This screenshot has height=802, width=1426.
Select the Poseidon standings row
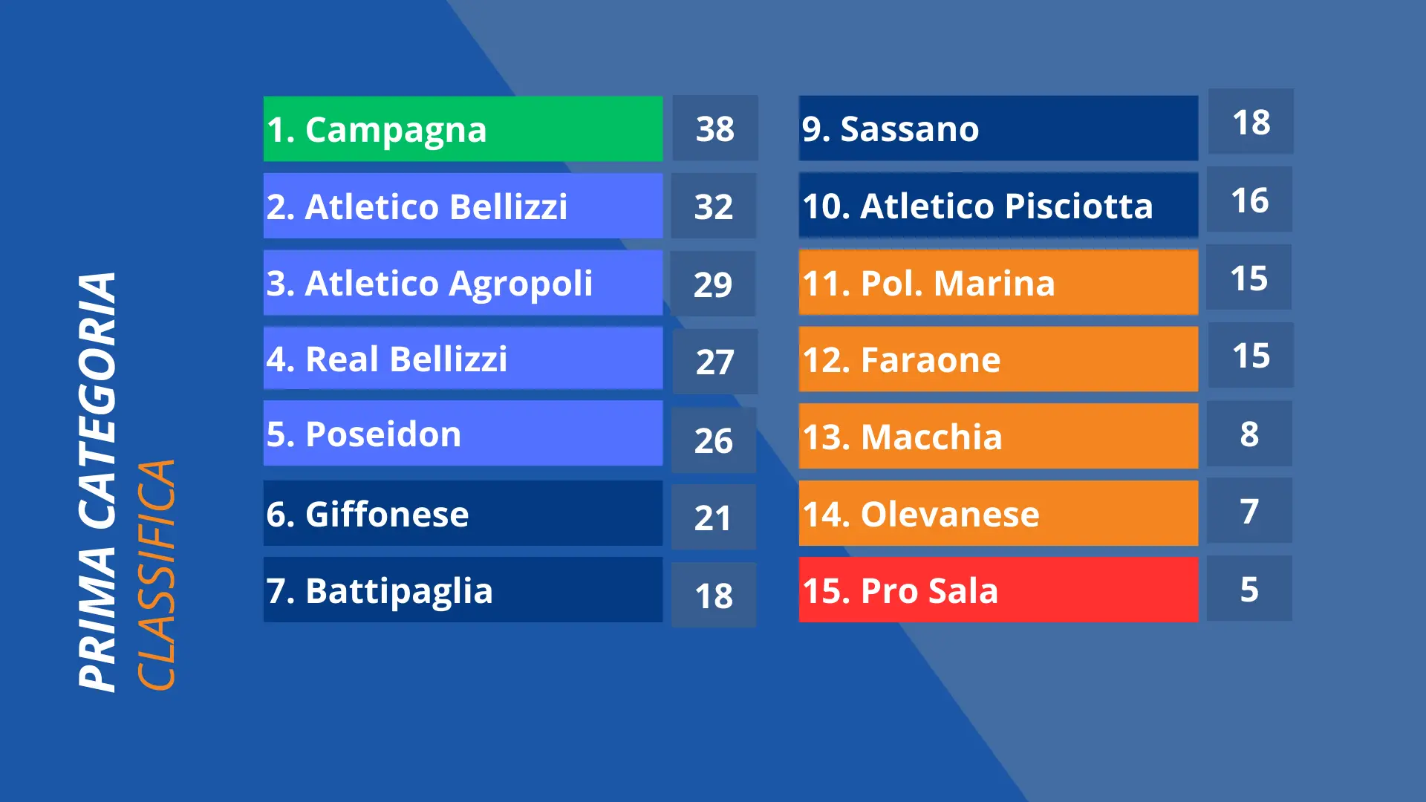463,434
